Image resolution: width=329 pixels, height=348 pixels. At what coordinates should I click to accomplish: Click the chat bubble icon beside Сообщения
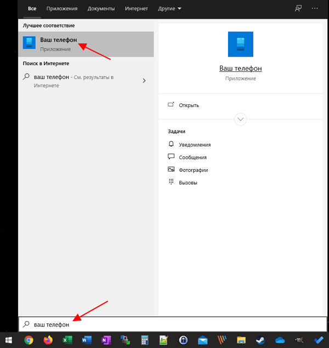click(x=171, y=156)
